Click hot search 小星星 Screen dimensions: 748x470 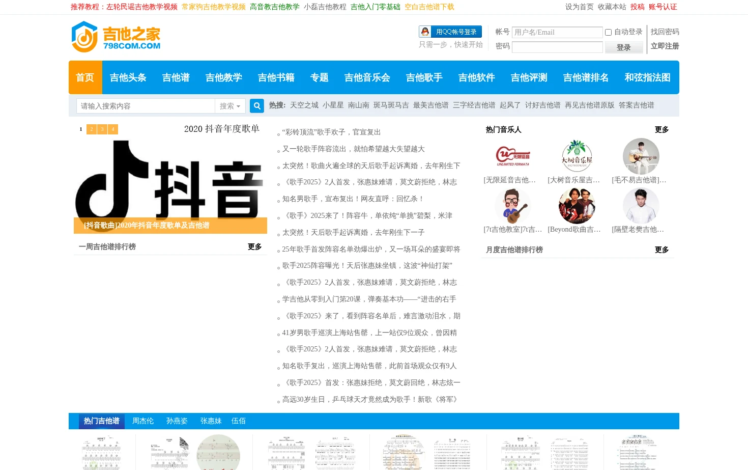point(333,105)
